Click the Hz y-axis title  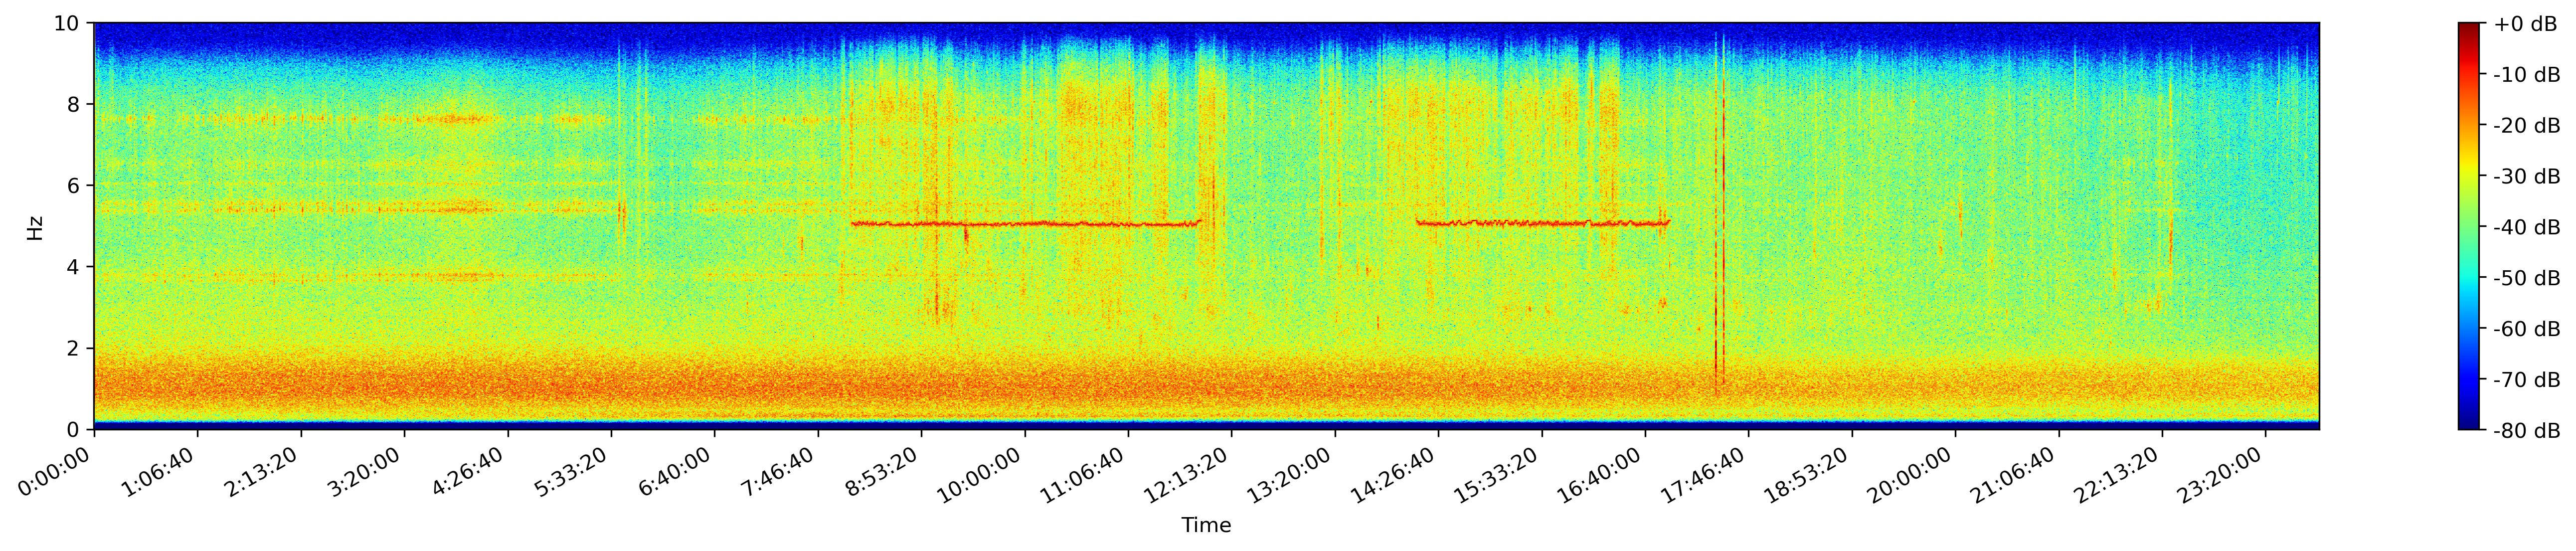[36, 227]
